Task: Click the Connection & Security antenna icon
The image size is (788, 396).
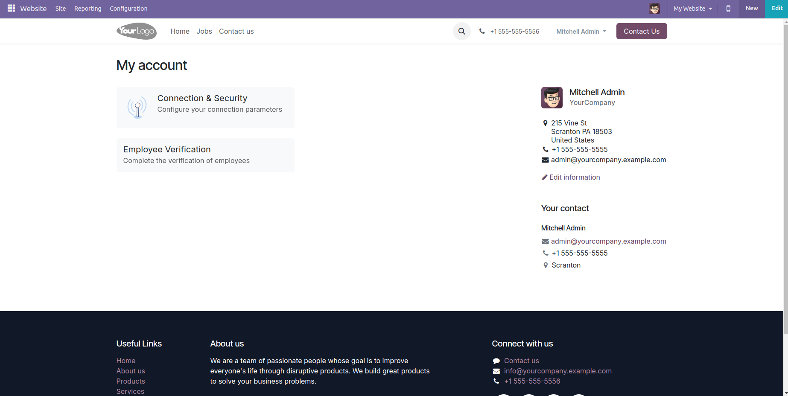Action: click(x=137, y=107)
